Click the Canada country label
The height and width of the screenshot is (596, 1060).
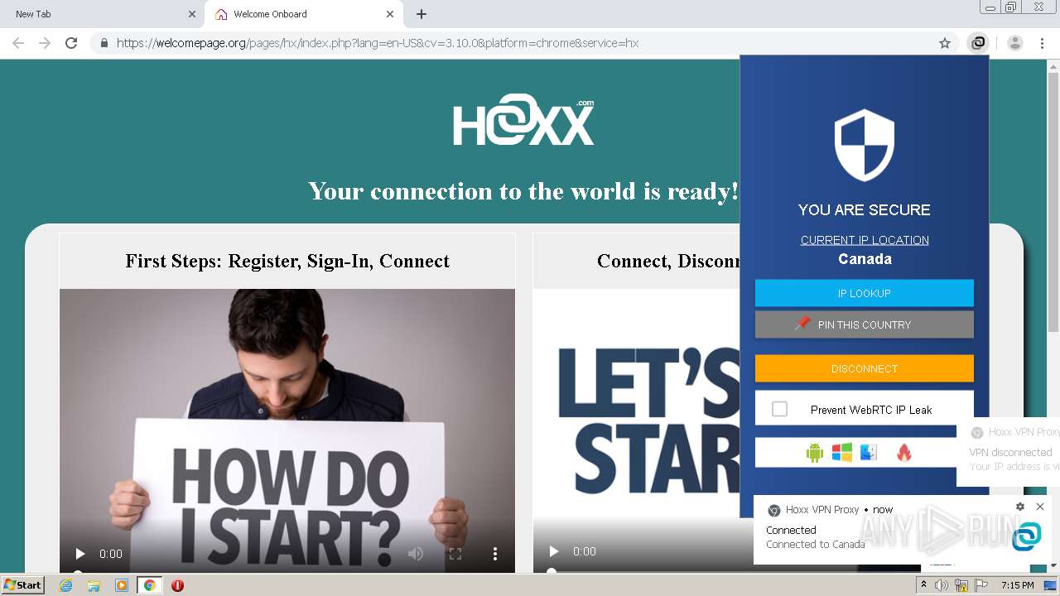pos(865,259)
